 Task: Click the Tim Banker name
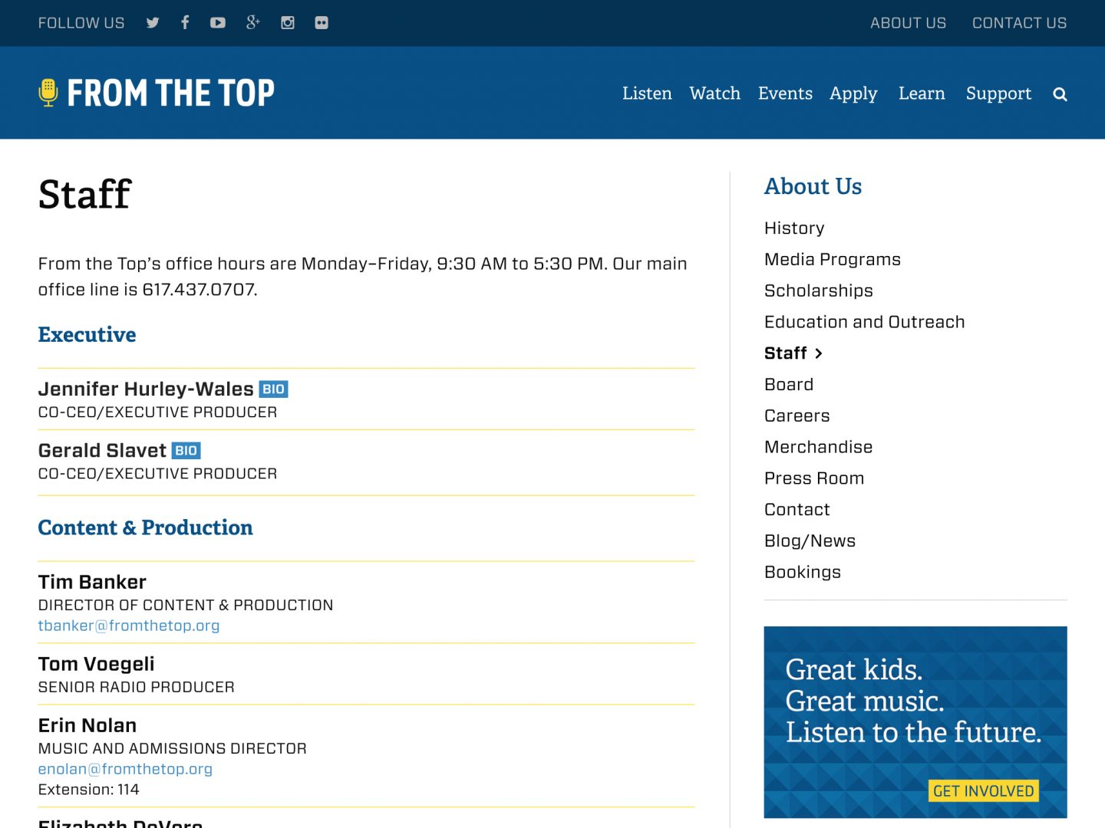(x=92, y=583)
